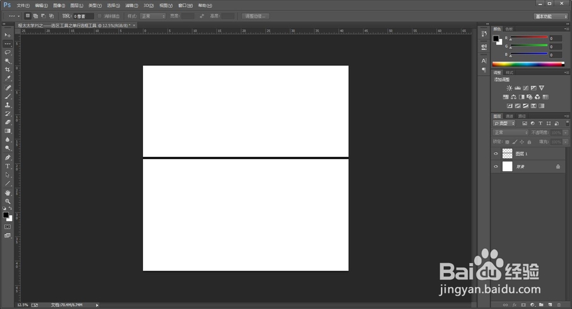Image resolution: width=572 pixels, height=309 pixels.
Task: Click the 调整边缘 refine edge button
Action: (x=255, y=16)
